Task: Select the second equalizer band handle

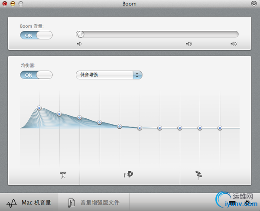Action: tap(59, 114)
